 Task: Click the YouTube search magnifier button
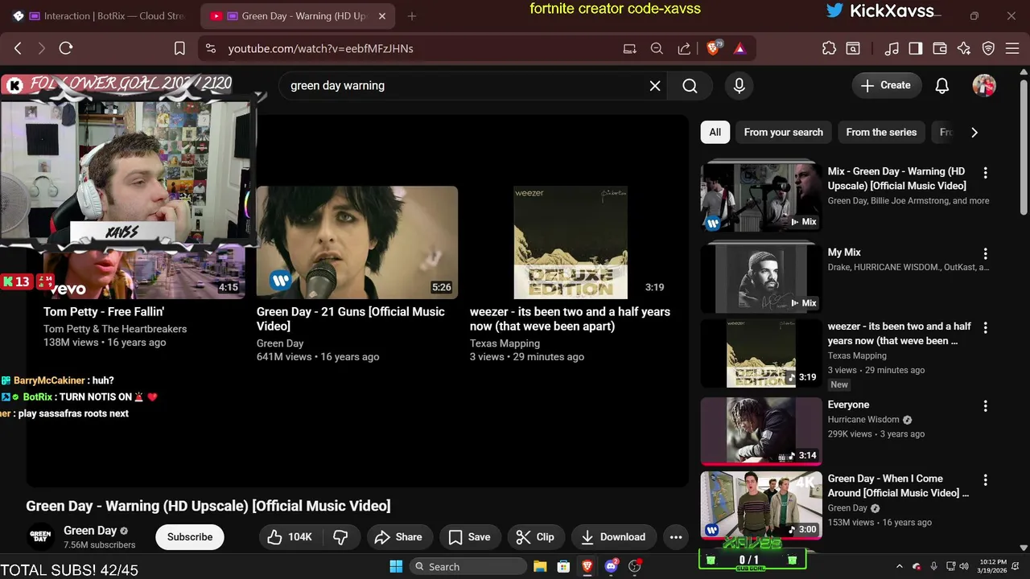(x=690, y=85)
